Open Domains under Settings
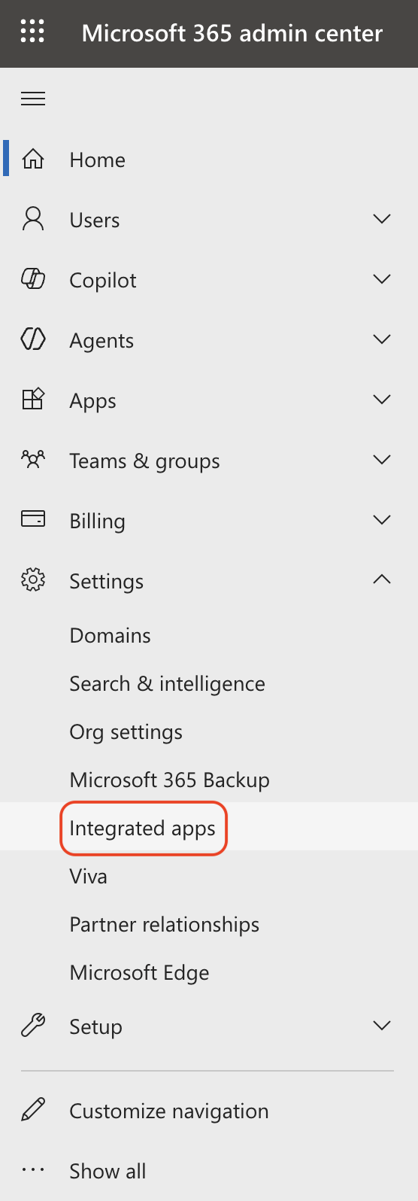 click(110, 635)
